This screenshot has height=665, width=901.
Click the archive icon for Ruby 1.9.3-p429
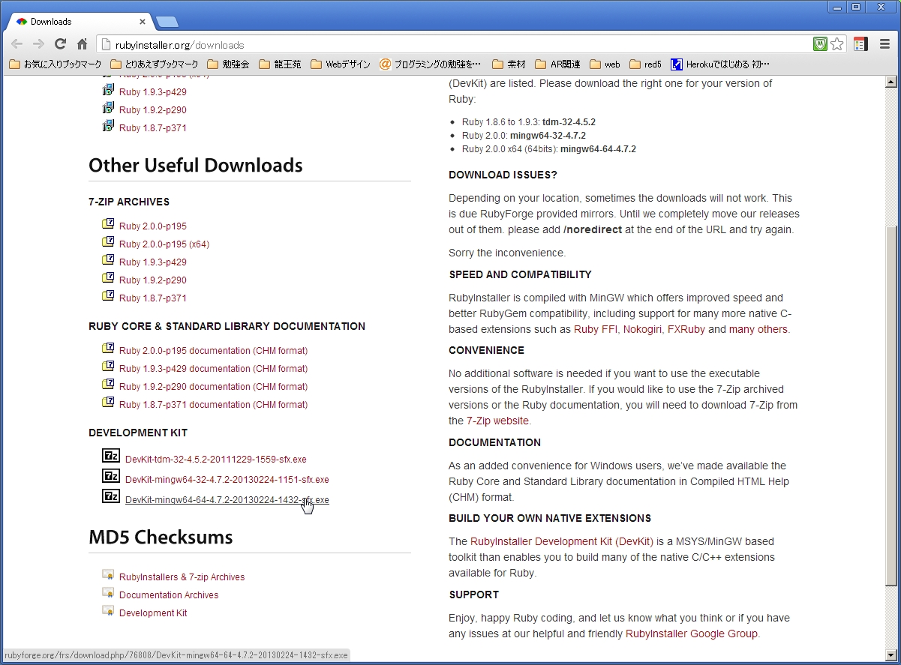coord(108,260)
